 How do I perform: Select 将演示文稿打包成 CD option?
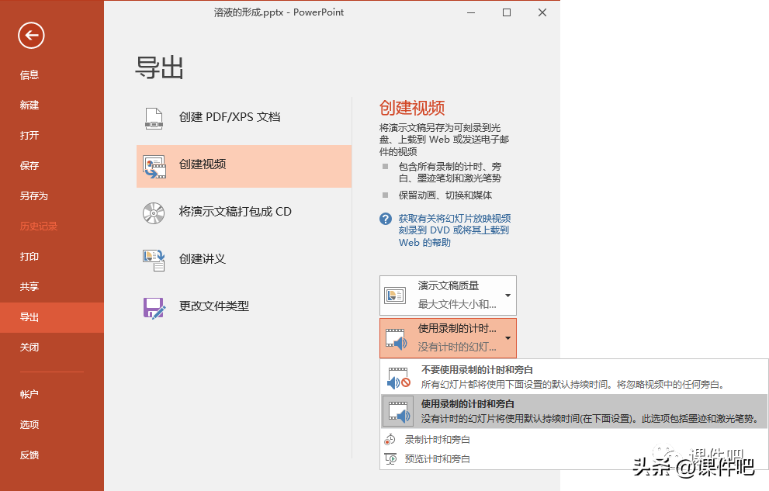244,213
